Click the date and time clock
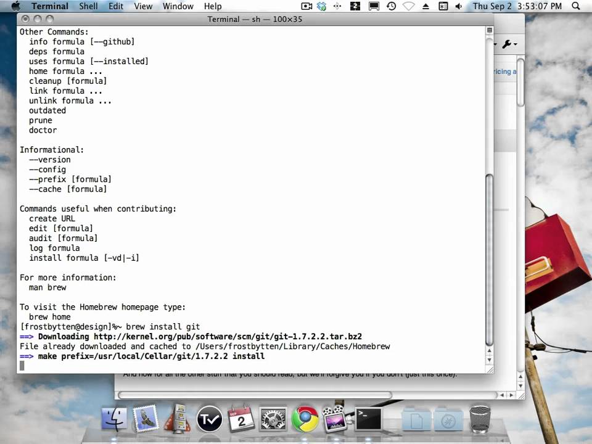Image resolution: width=592 pixels, height=444 pixels. point(517,6)
